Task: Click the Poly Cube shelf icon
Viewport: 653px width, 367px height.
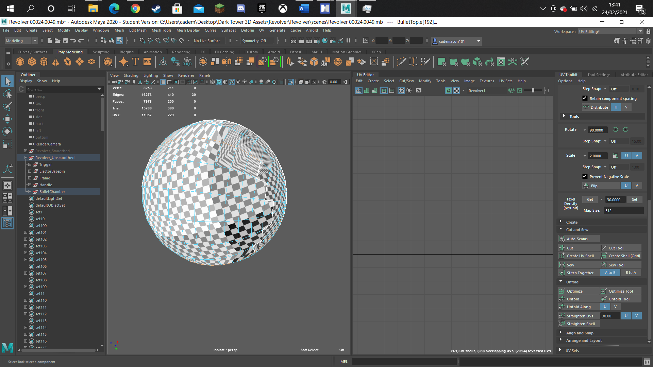Action: (x=32, y=62)
